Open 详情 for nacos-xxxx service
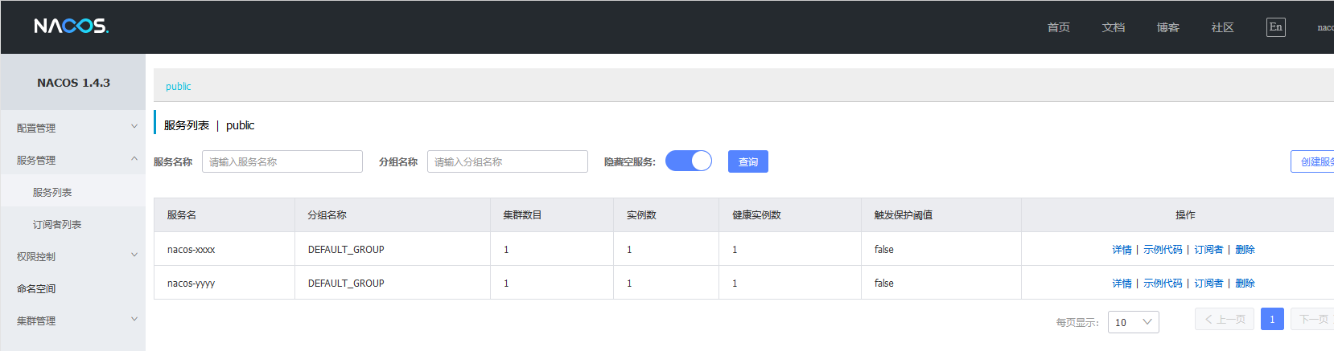 (x=1122, y=250)
